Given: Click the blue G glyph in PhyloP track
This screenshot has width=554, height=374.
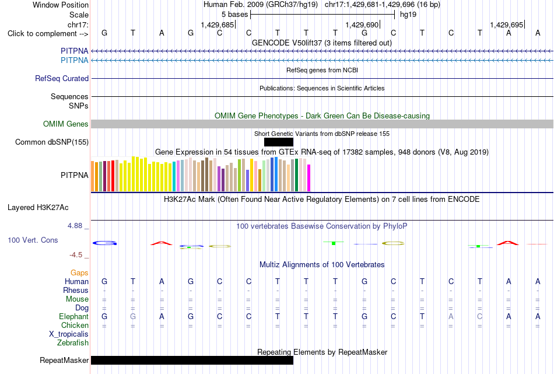Looking at the screenshot, I should [x=104, y=243].
